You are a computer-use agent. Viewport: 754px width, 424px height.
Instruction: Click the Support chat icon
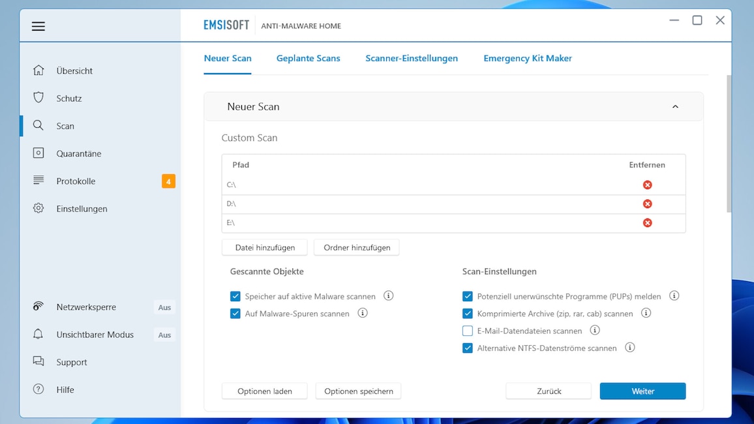pyautogui.click(x=38, y=361)
